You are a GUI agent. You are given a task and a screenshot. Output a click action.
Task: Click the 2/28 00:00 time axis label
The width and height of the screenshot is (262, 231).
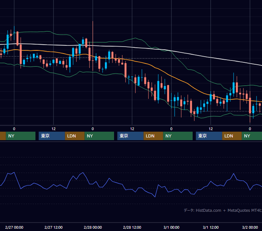pyautogui.click(x=93, y=227)
